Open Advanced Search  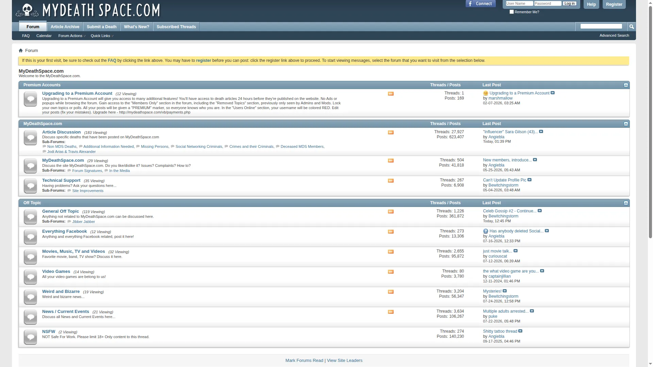click(x=614, y=35)
